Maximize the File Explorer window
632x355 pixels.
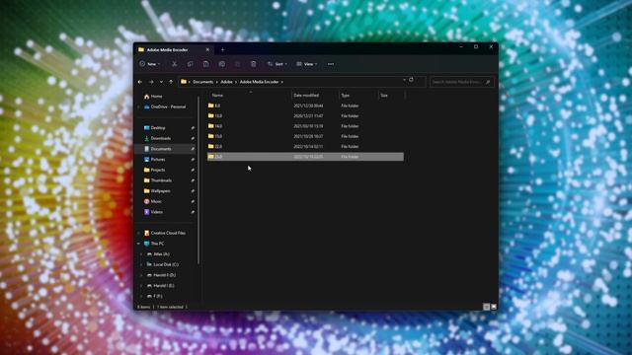(x=476, y=47)
